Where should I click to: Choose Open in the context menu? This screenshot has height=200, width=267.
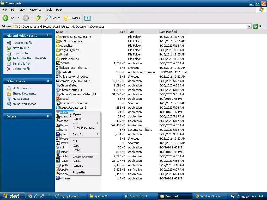tap(84, 114)
